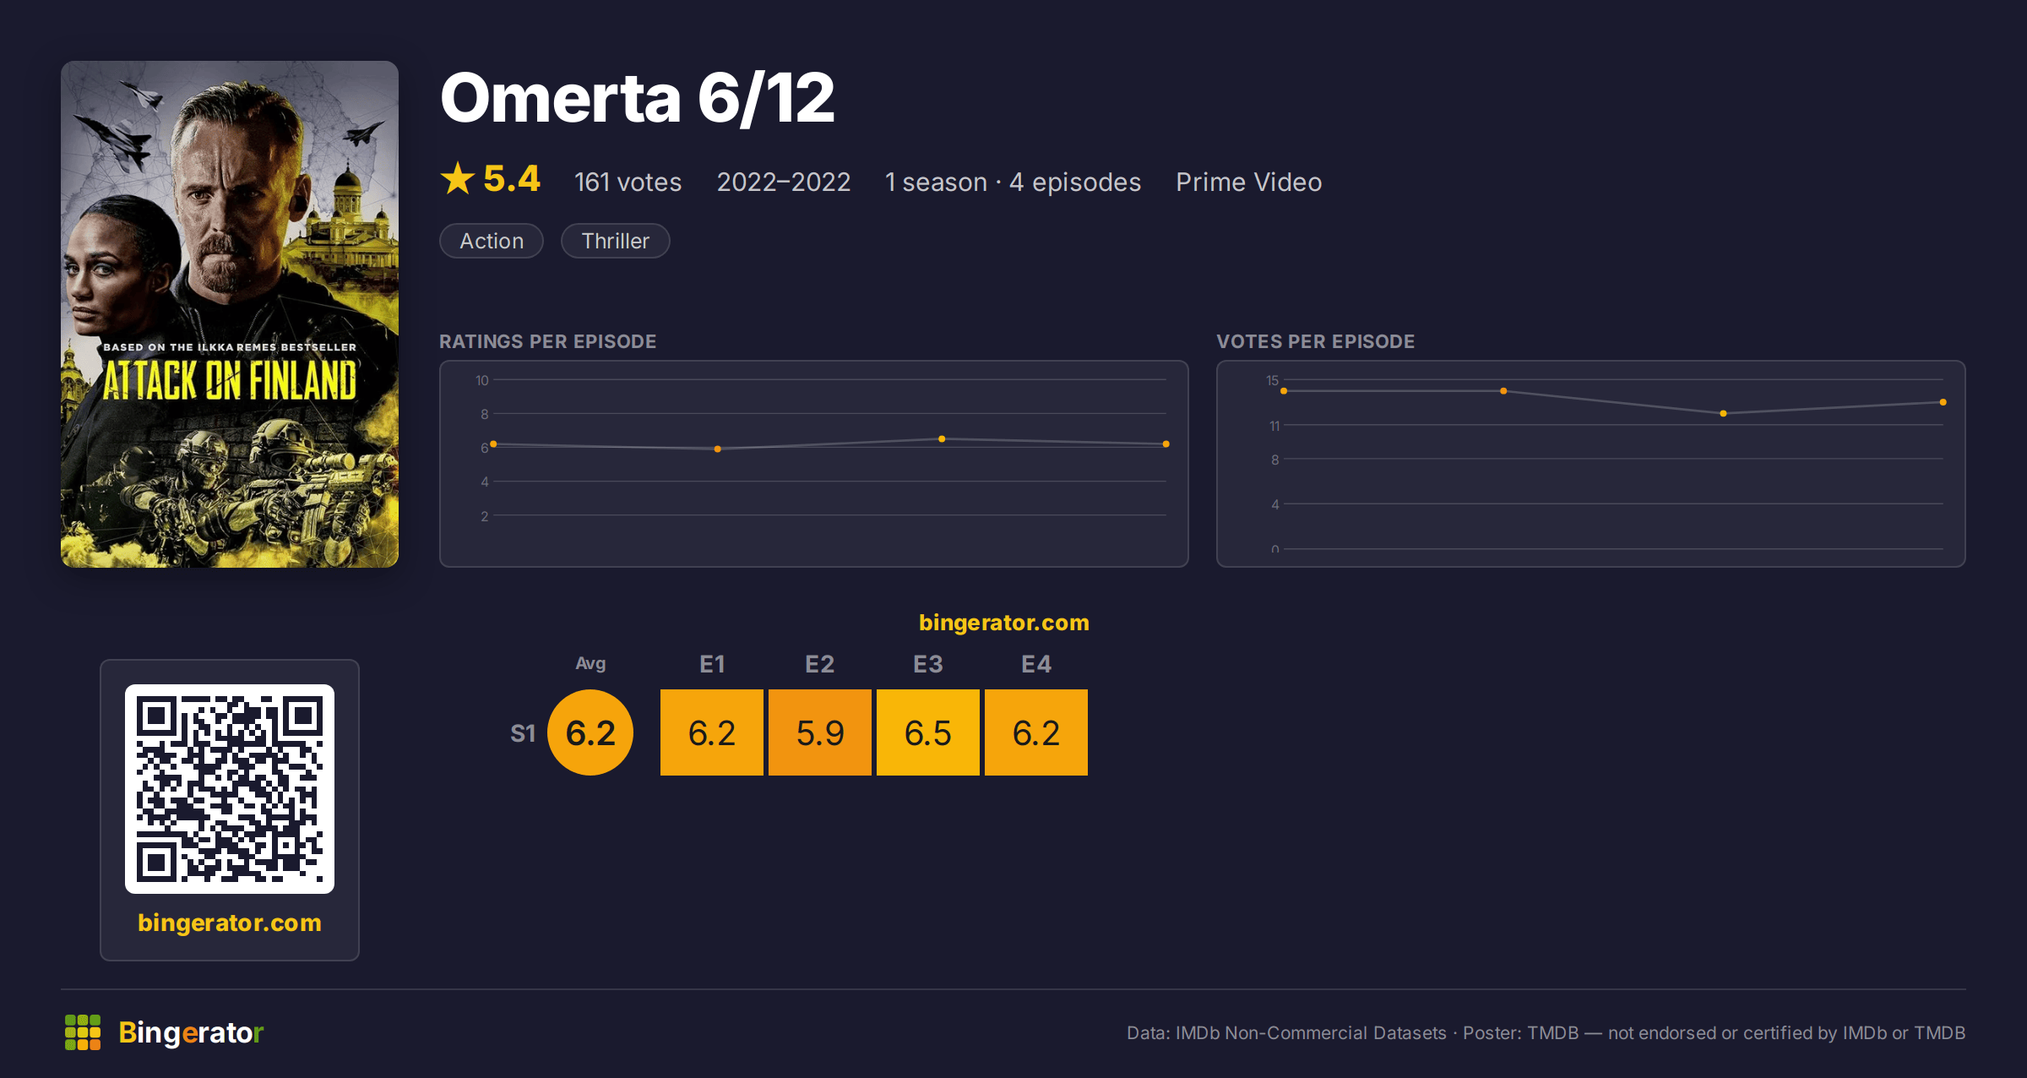The width and height of the screenshot is (2027, 1078).
Task: Open the QR code image
Action: pyautogui.click(x=230, y=789)
